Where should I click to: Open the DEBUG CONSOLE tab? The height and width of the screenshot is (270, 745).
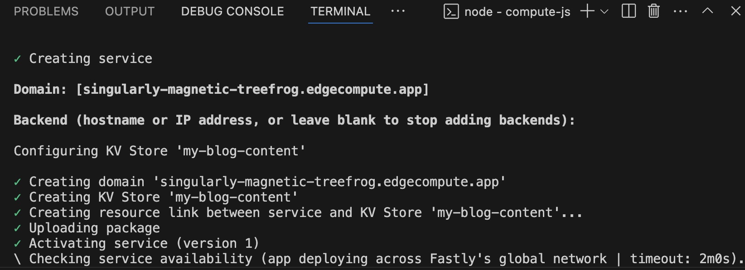pos(232,11)
